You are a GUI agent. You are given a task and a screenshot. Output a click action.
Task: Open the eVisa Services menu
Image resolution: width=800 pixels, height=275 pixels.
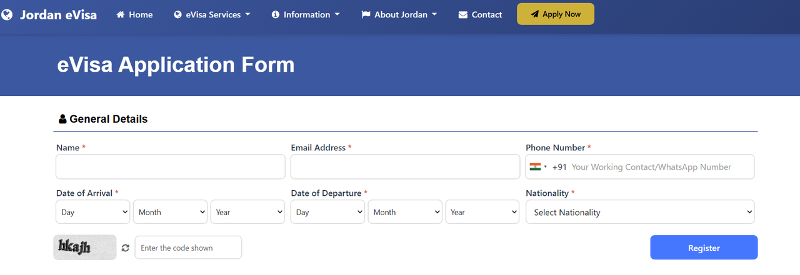[212, 14]
